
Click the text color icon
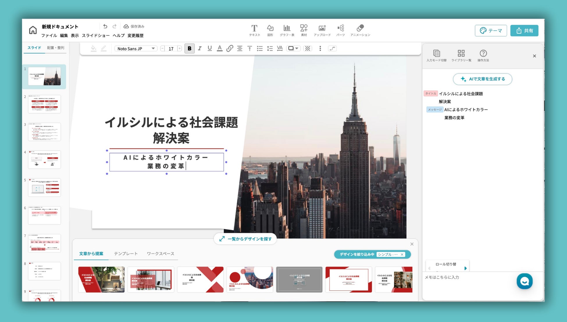[220, 48]
